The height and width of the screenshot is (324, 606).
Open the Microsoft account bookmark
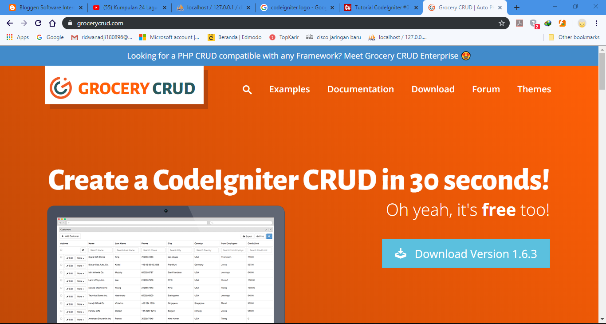169,37
